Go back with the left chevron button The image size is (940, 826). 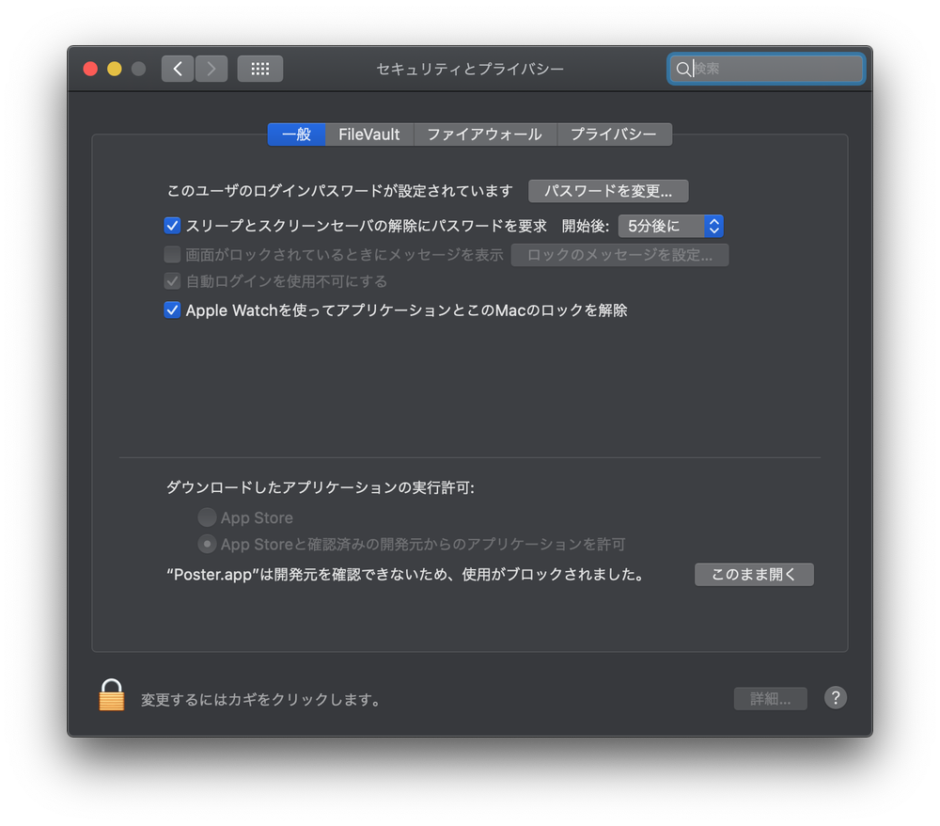pos(178,69)
